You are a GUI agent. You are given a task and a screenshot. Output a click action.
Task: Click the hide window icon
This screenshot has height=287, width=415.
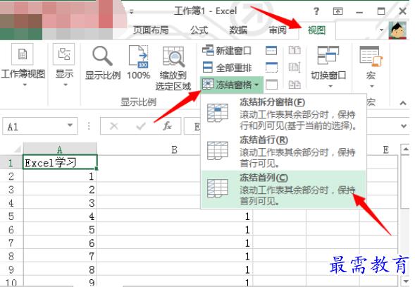pos(271,68)
